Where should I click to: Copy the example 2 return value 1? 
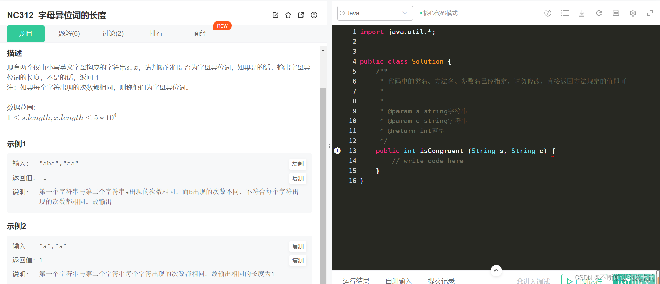[x=298, y=261]
